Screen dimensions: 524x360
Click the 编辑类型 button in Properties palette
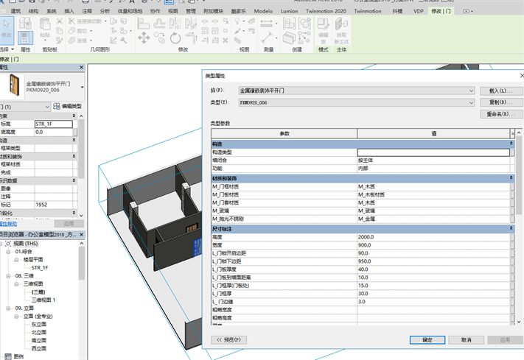(68, 106)
